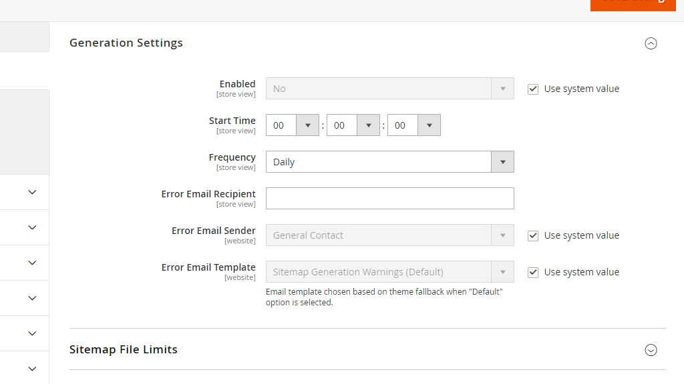
Task: Open the Start Time hour dropdown
Action: coord(307,125)
